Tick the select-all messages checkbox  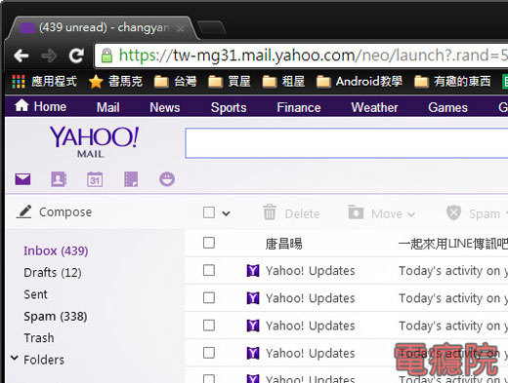pyautogui.click(x=209, y=212)
